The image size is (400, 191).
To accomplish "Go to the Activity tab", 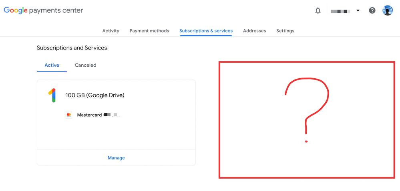I will [111, 31].
